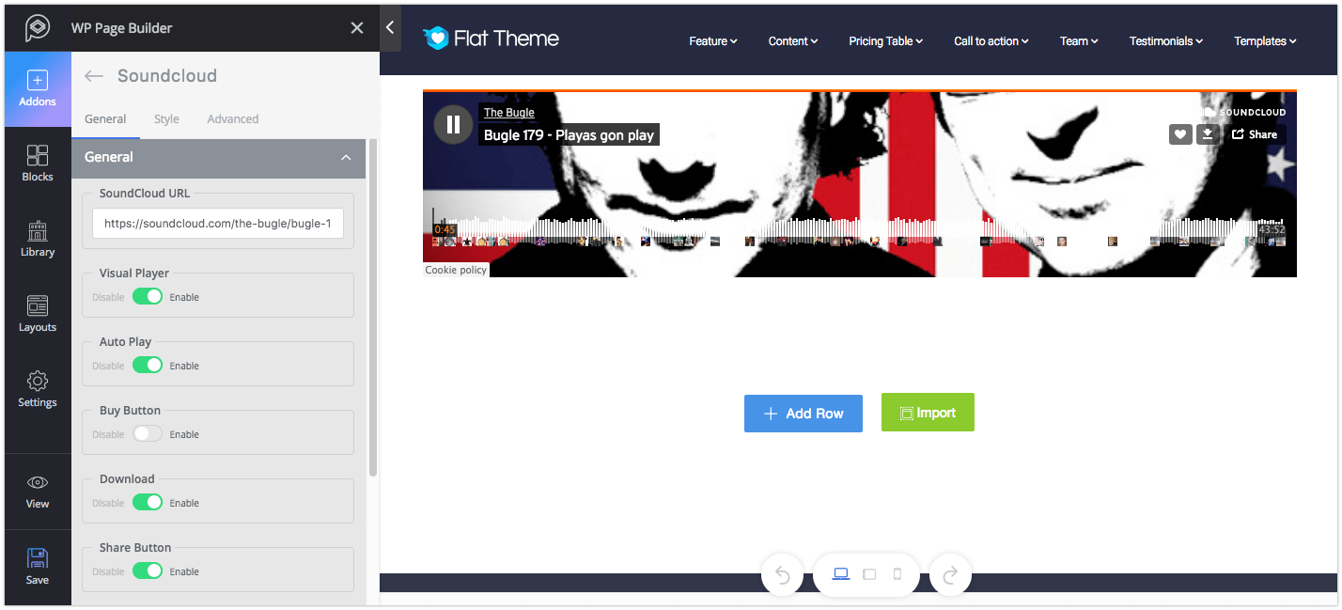Open the track title Bugle 179 link
Screen dimensions: 1342x610
(x=569, y=135)
